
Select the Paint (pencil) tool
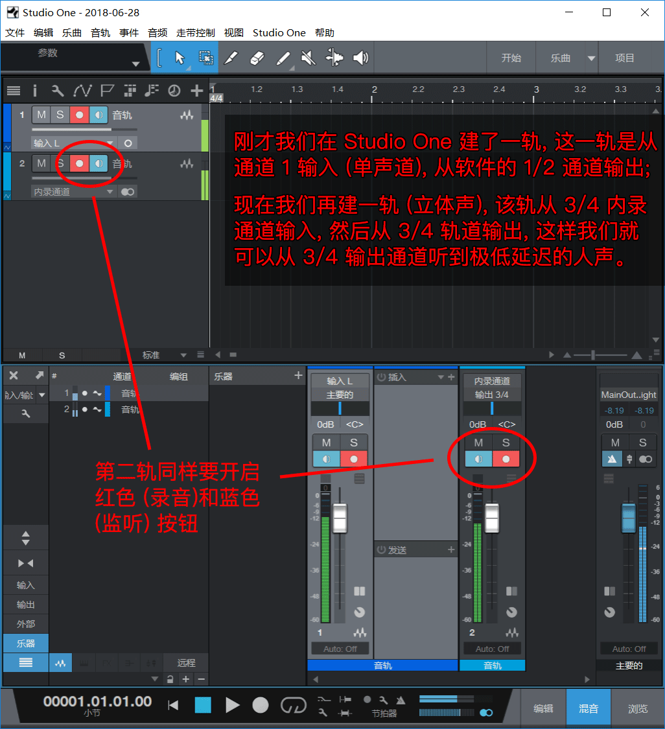point(283,58)
